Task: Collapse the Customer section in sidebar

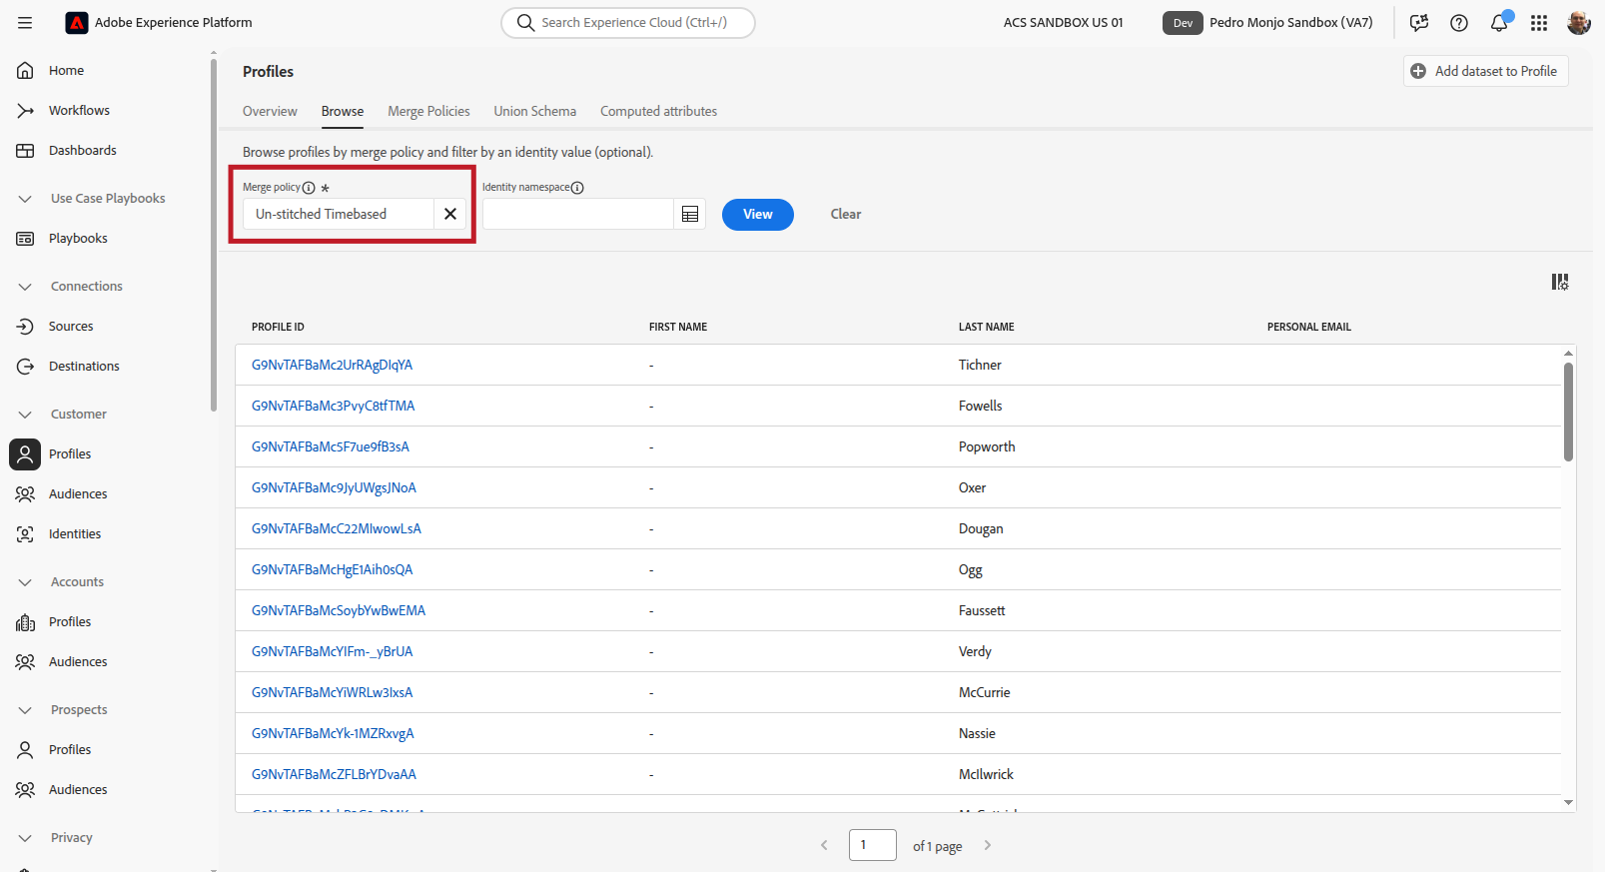Action: [25, 415]
